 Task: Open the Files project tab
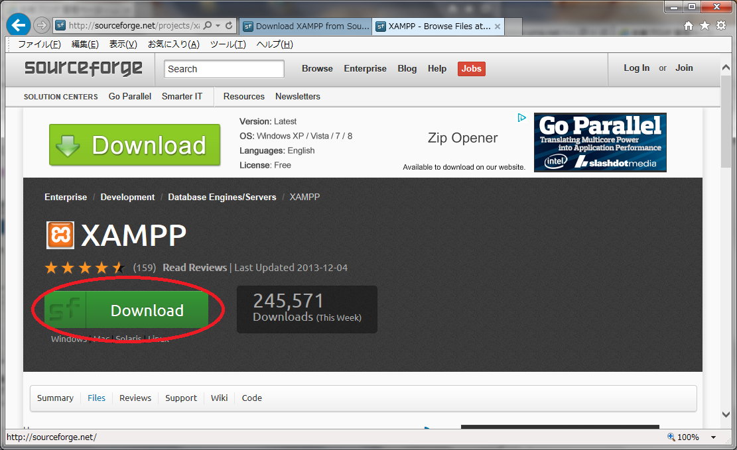pos(96,398)
